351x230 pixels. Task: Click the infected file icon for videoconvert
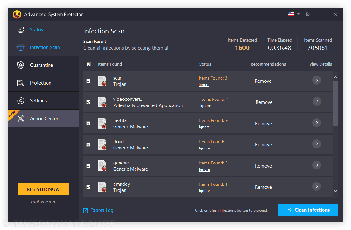pos(103,102)
